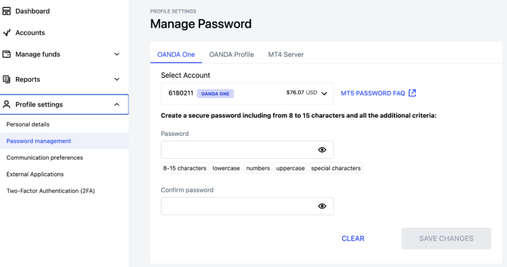Screen dimensions: 507x267
Task: Switch to the MT4 Server tab
Action: pos(286,54)
